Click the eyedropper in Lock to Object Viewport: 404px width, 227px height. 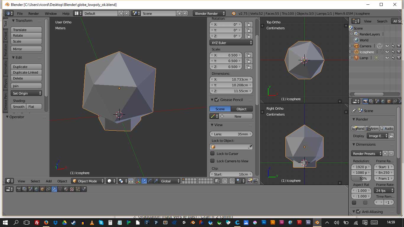pyautogui.click(x=250, y=147)
